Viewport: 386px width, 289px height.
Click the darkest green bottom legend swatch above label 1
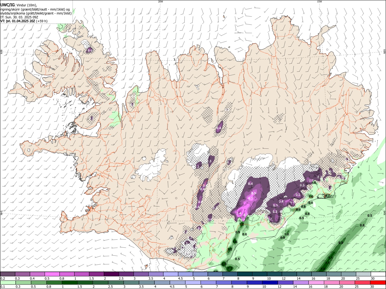tap(69, 283)
